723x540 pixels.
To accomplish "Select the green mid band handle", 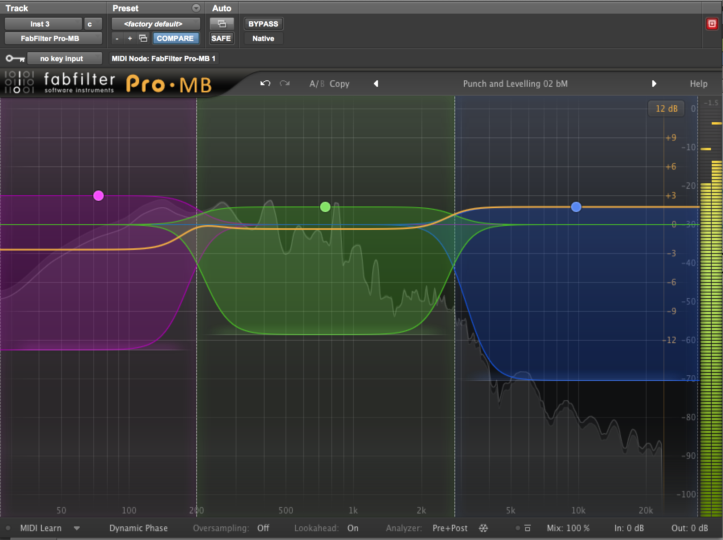I will click(325, 207).
